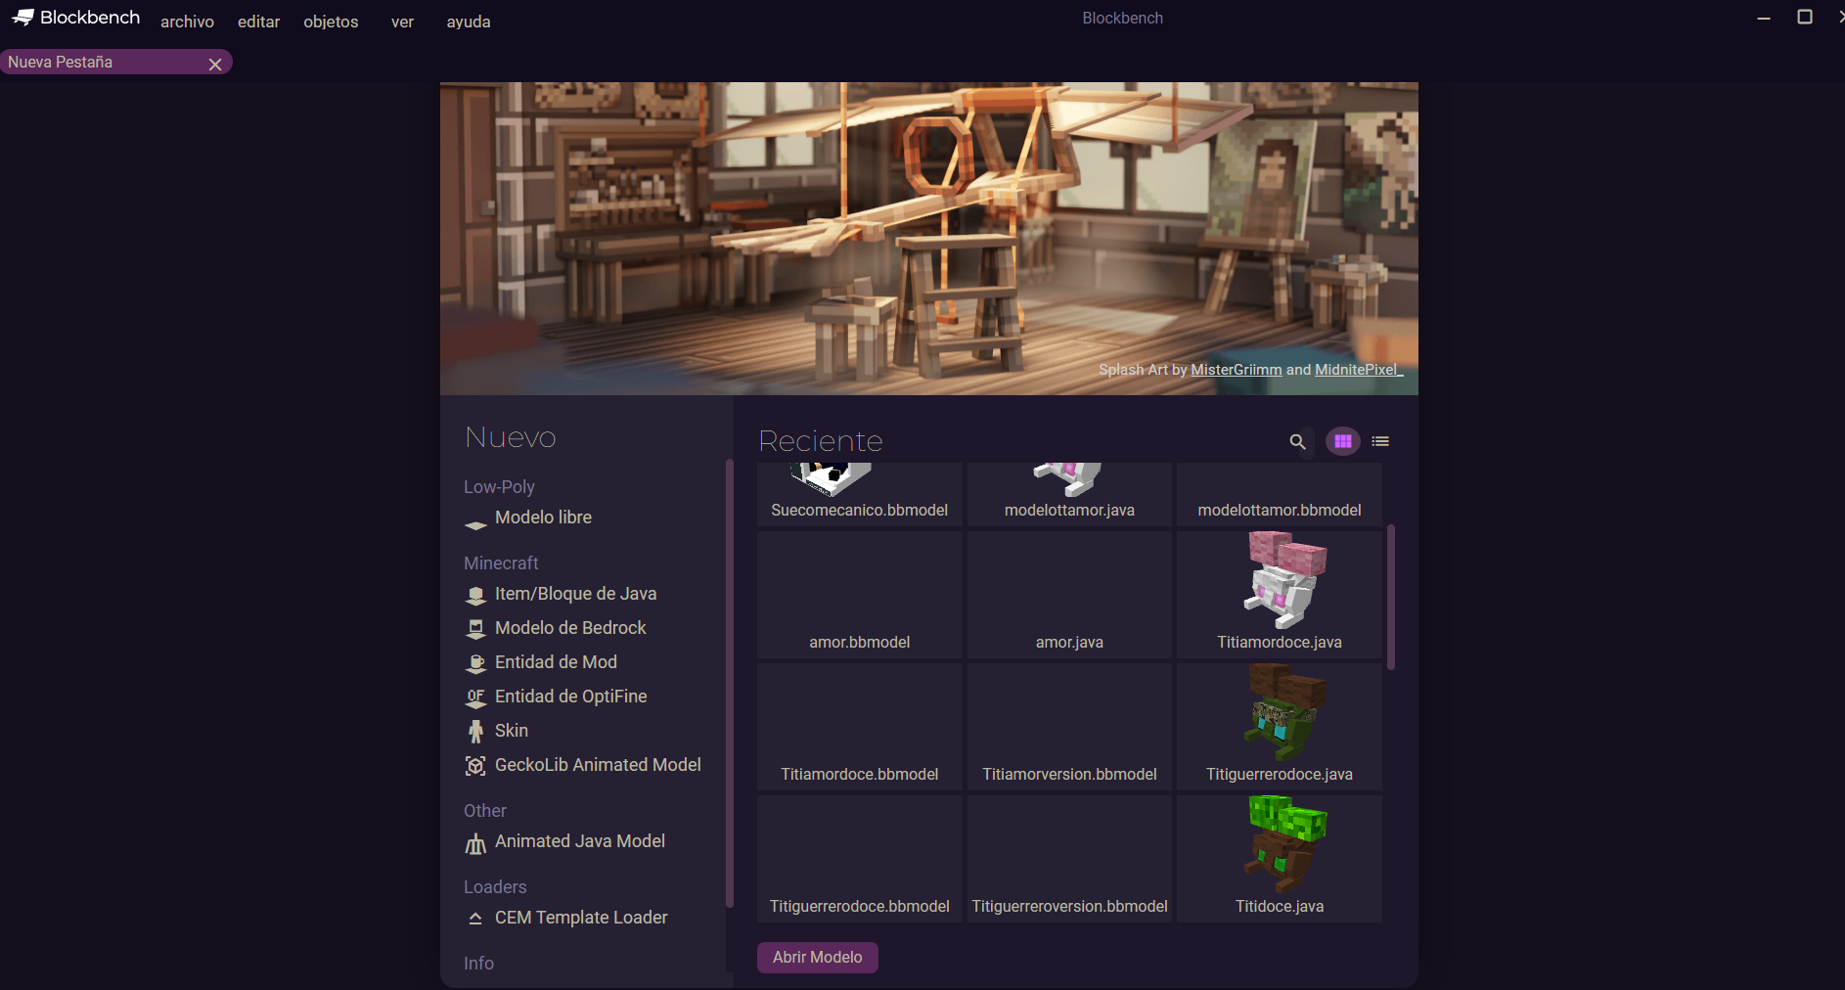
Task: Click the Info category heading
Action: coord(478,964)
